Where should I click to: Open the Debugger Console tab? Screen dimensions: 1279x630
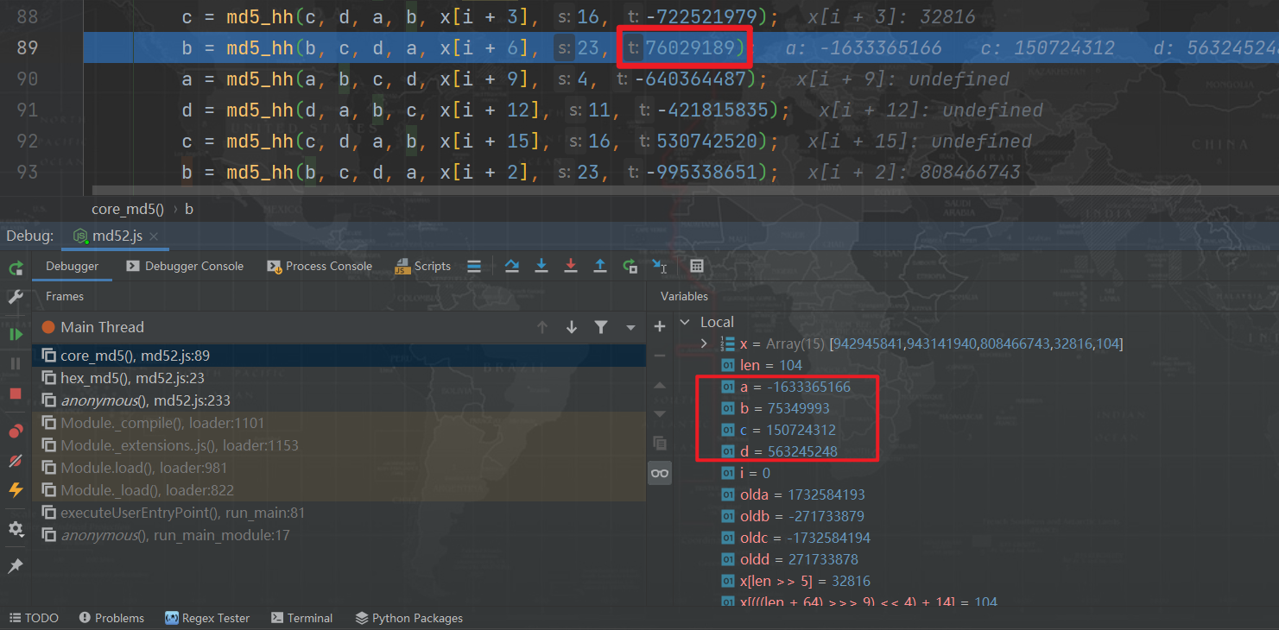(x=185, y=266)
